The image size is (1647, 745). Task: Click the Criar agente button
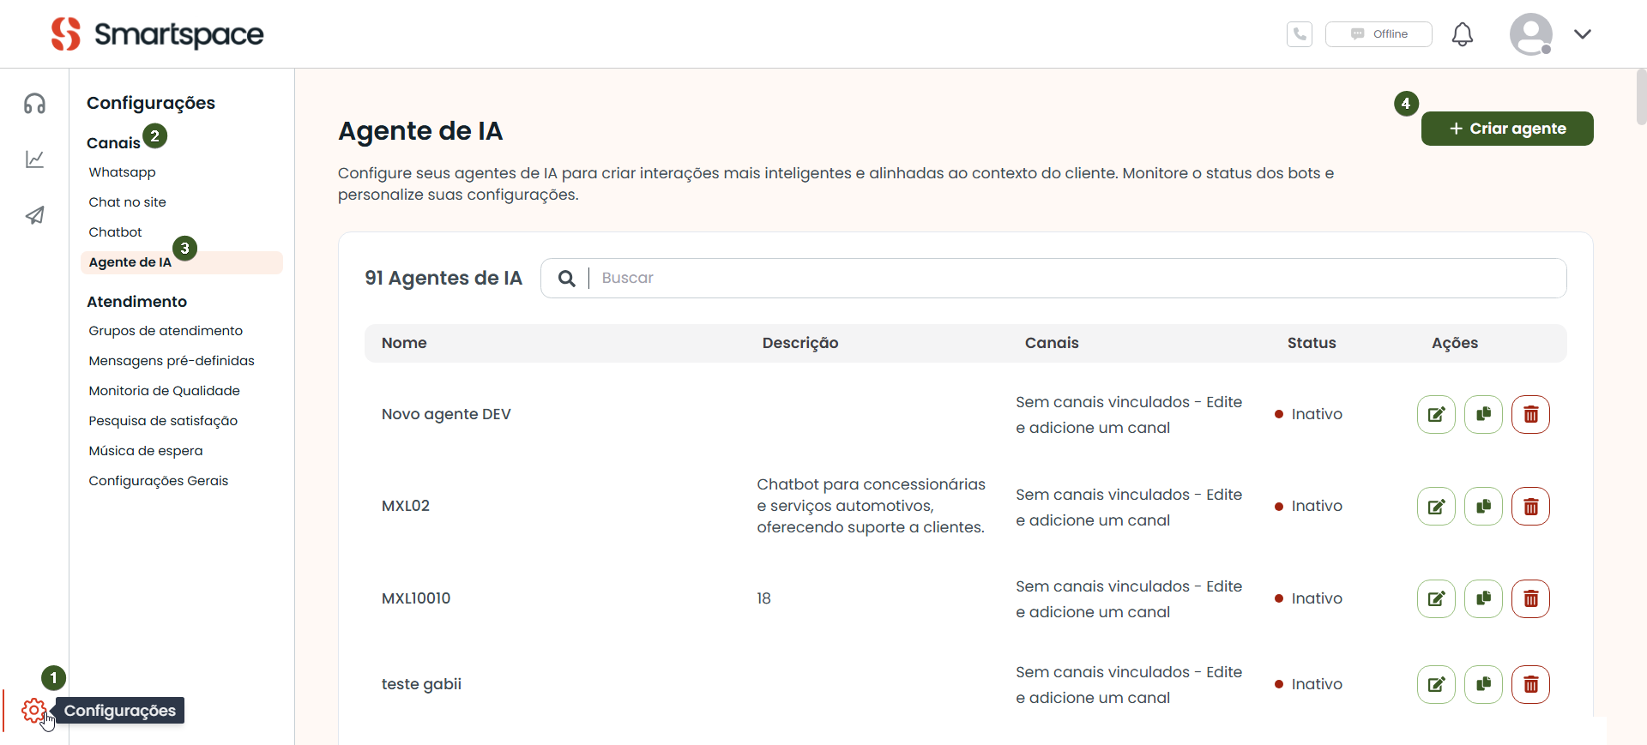1507,129
